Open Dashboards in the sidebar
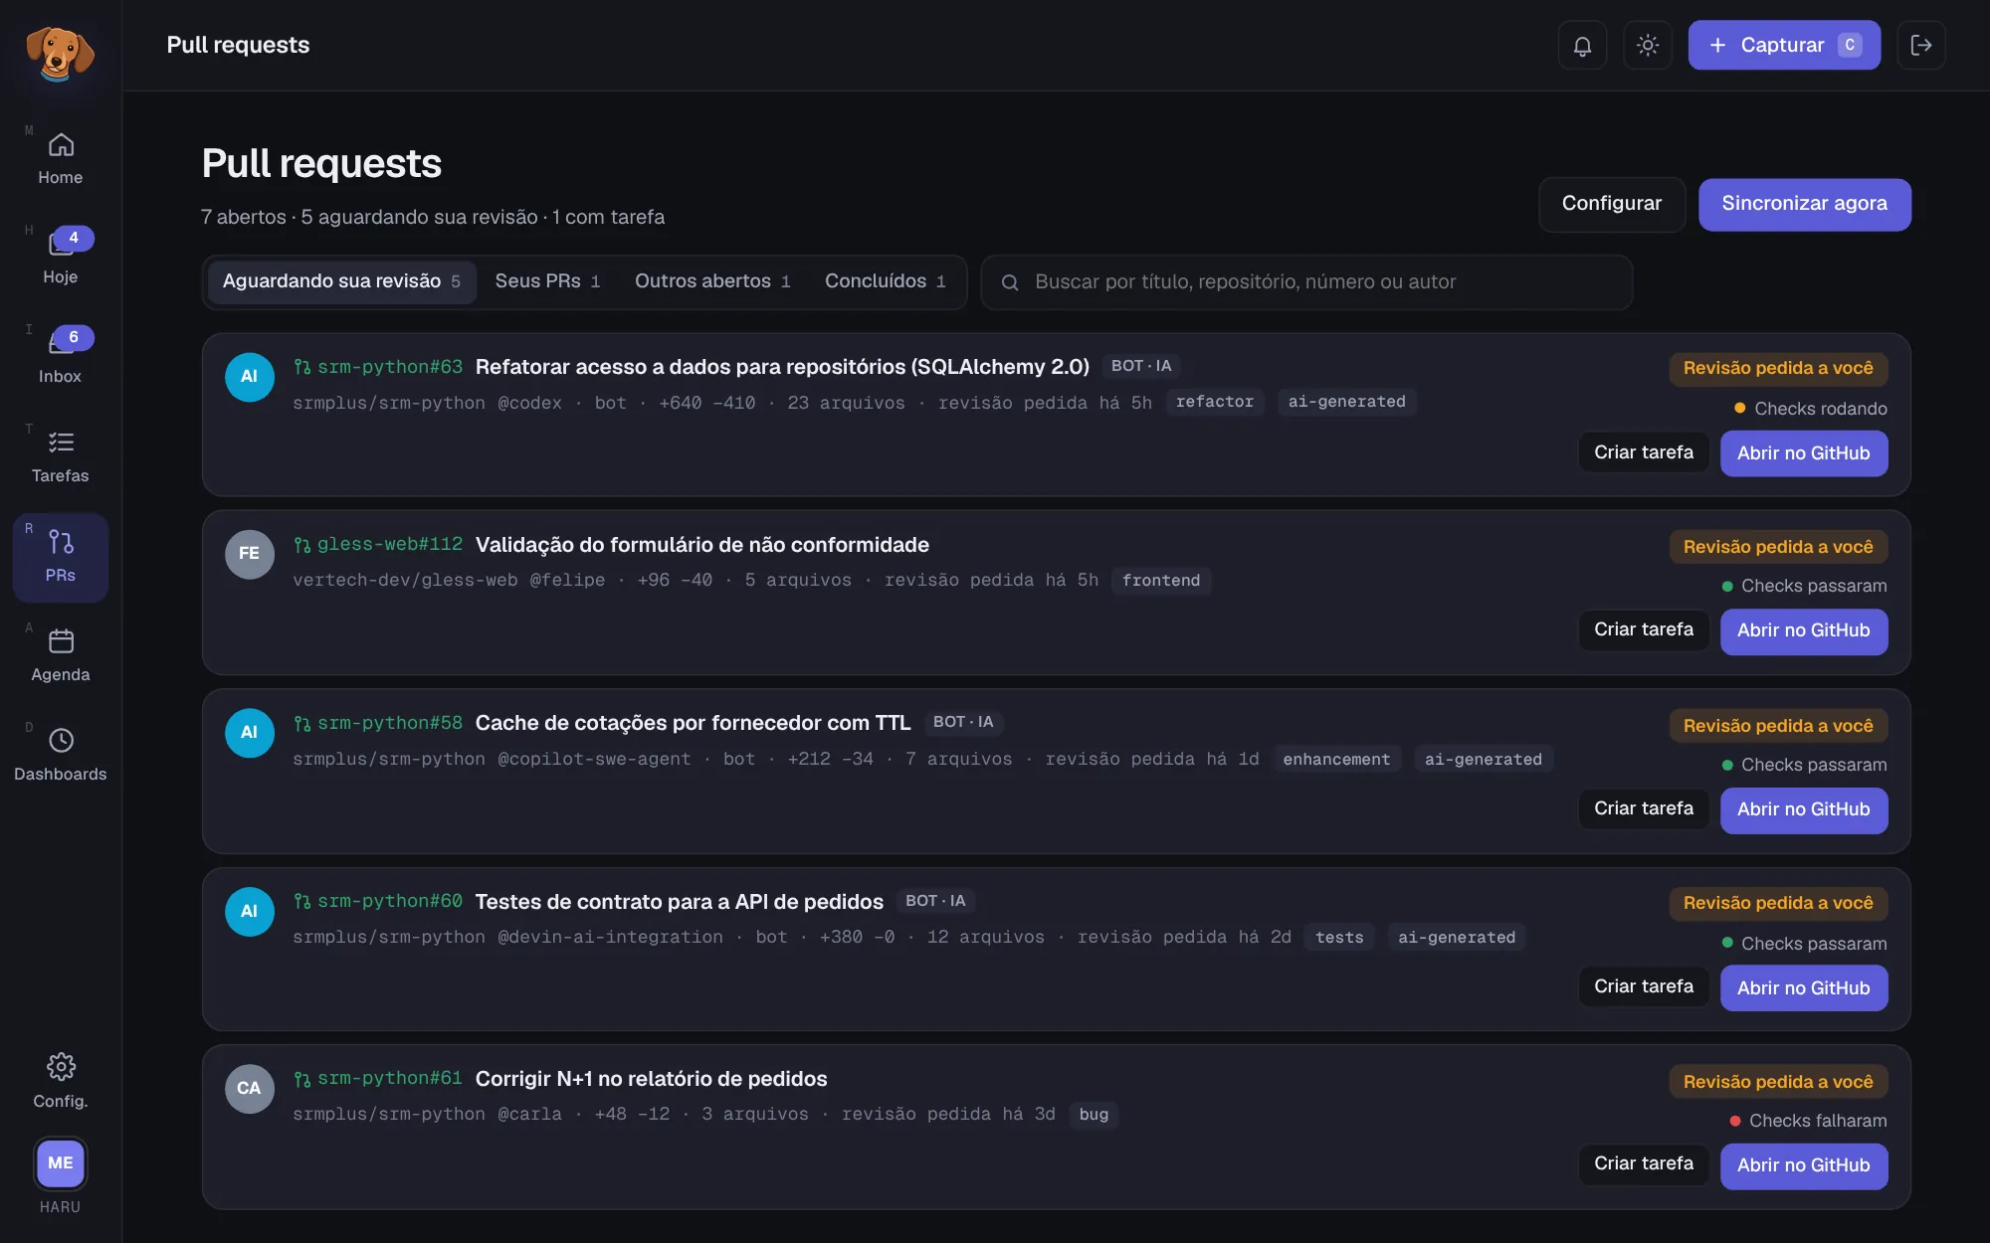Image resolution: width=1990 pixels, height=1243 pixels. click(x=61, y=756)
